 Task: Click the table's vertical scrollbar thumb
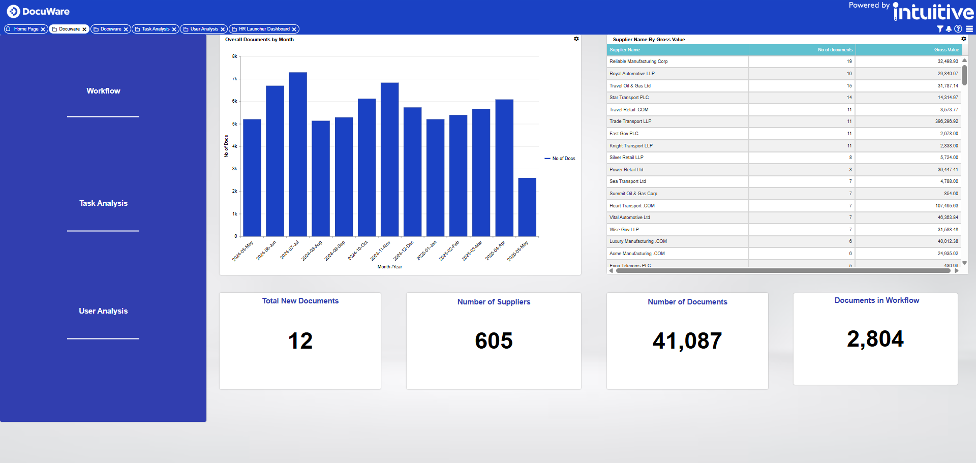click(x=964, y=75)
